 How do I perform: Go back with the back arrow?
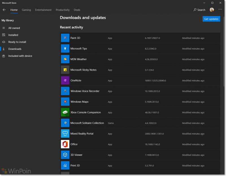coord(4,10)
